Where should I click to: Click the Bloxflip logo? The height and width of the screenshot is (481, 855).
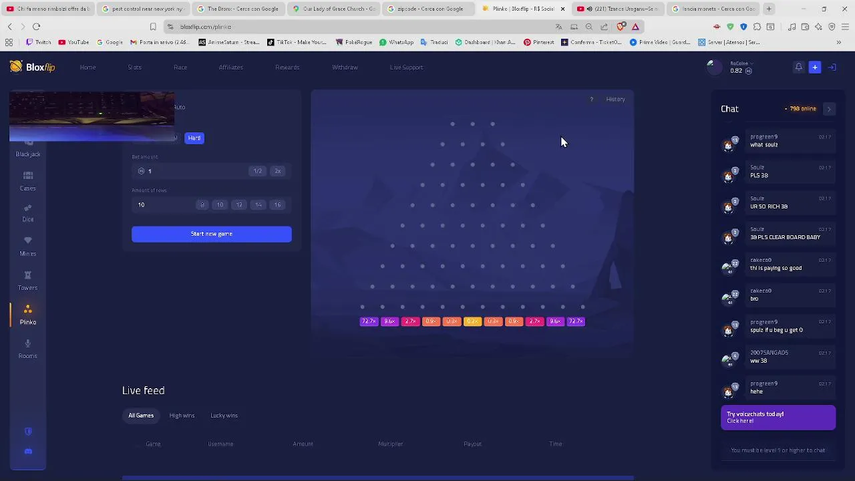click(33, 67)
